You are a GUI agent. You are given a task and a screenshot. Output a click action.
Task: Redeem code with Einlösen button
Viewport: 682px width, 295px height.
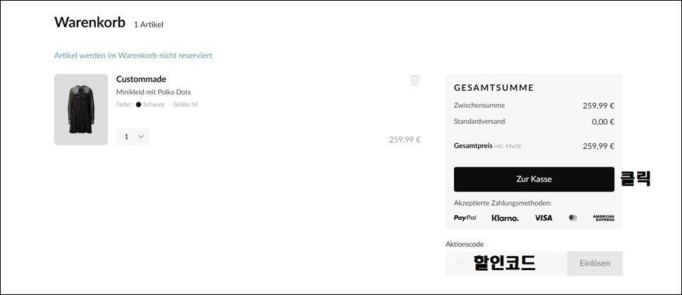coord(595,263)
